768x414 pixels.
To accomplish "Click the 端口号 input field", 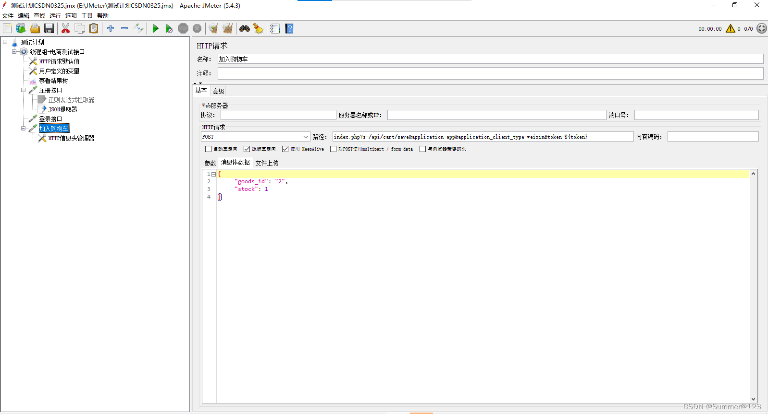I will tap(696, 115).
